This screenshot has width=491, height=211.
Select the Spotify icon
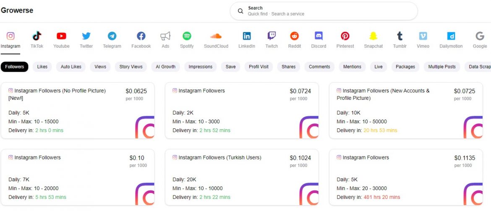(x=187, y=36)
